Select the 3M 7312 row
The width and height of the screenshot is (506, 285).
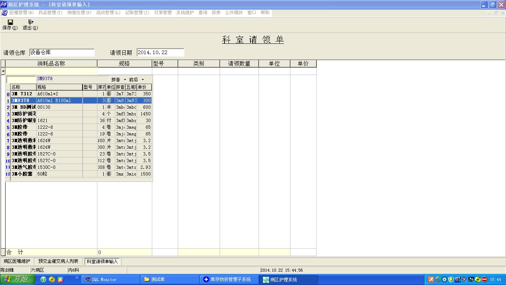(81, 94)
